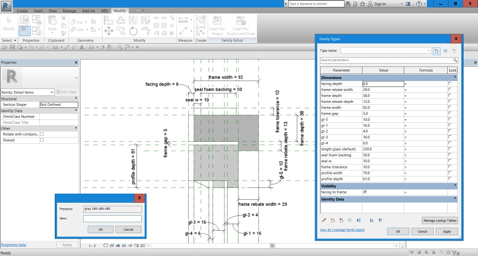Tick the Lock checkbox for facing depth
The width and height of the screenshot is (478, 256).
coord(450,84)
